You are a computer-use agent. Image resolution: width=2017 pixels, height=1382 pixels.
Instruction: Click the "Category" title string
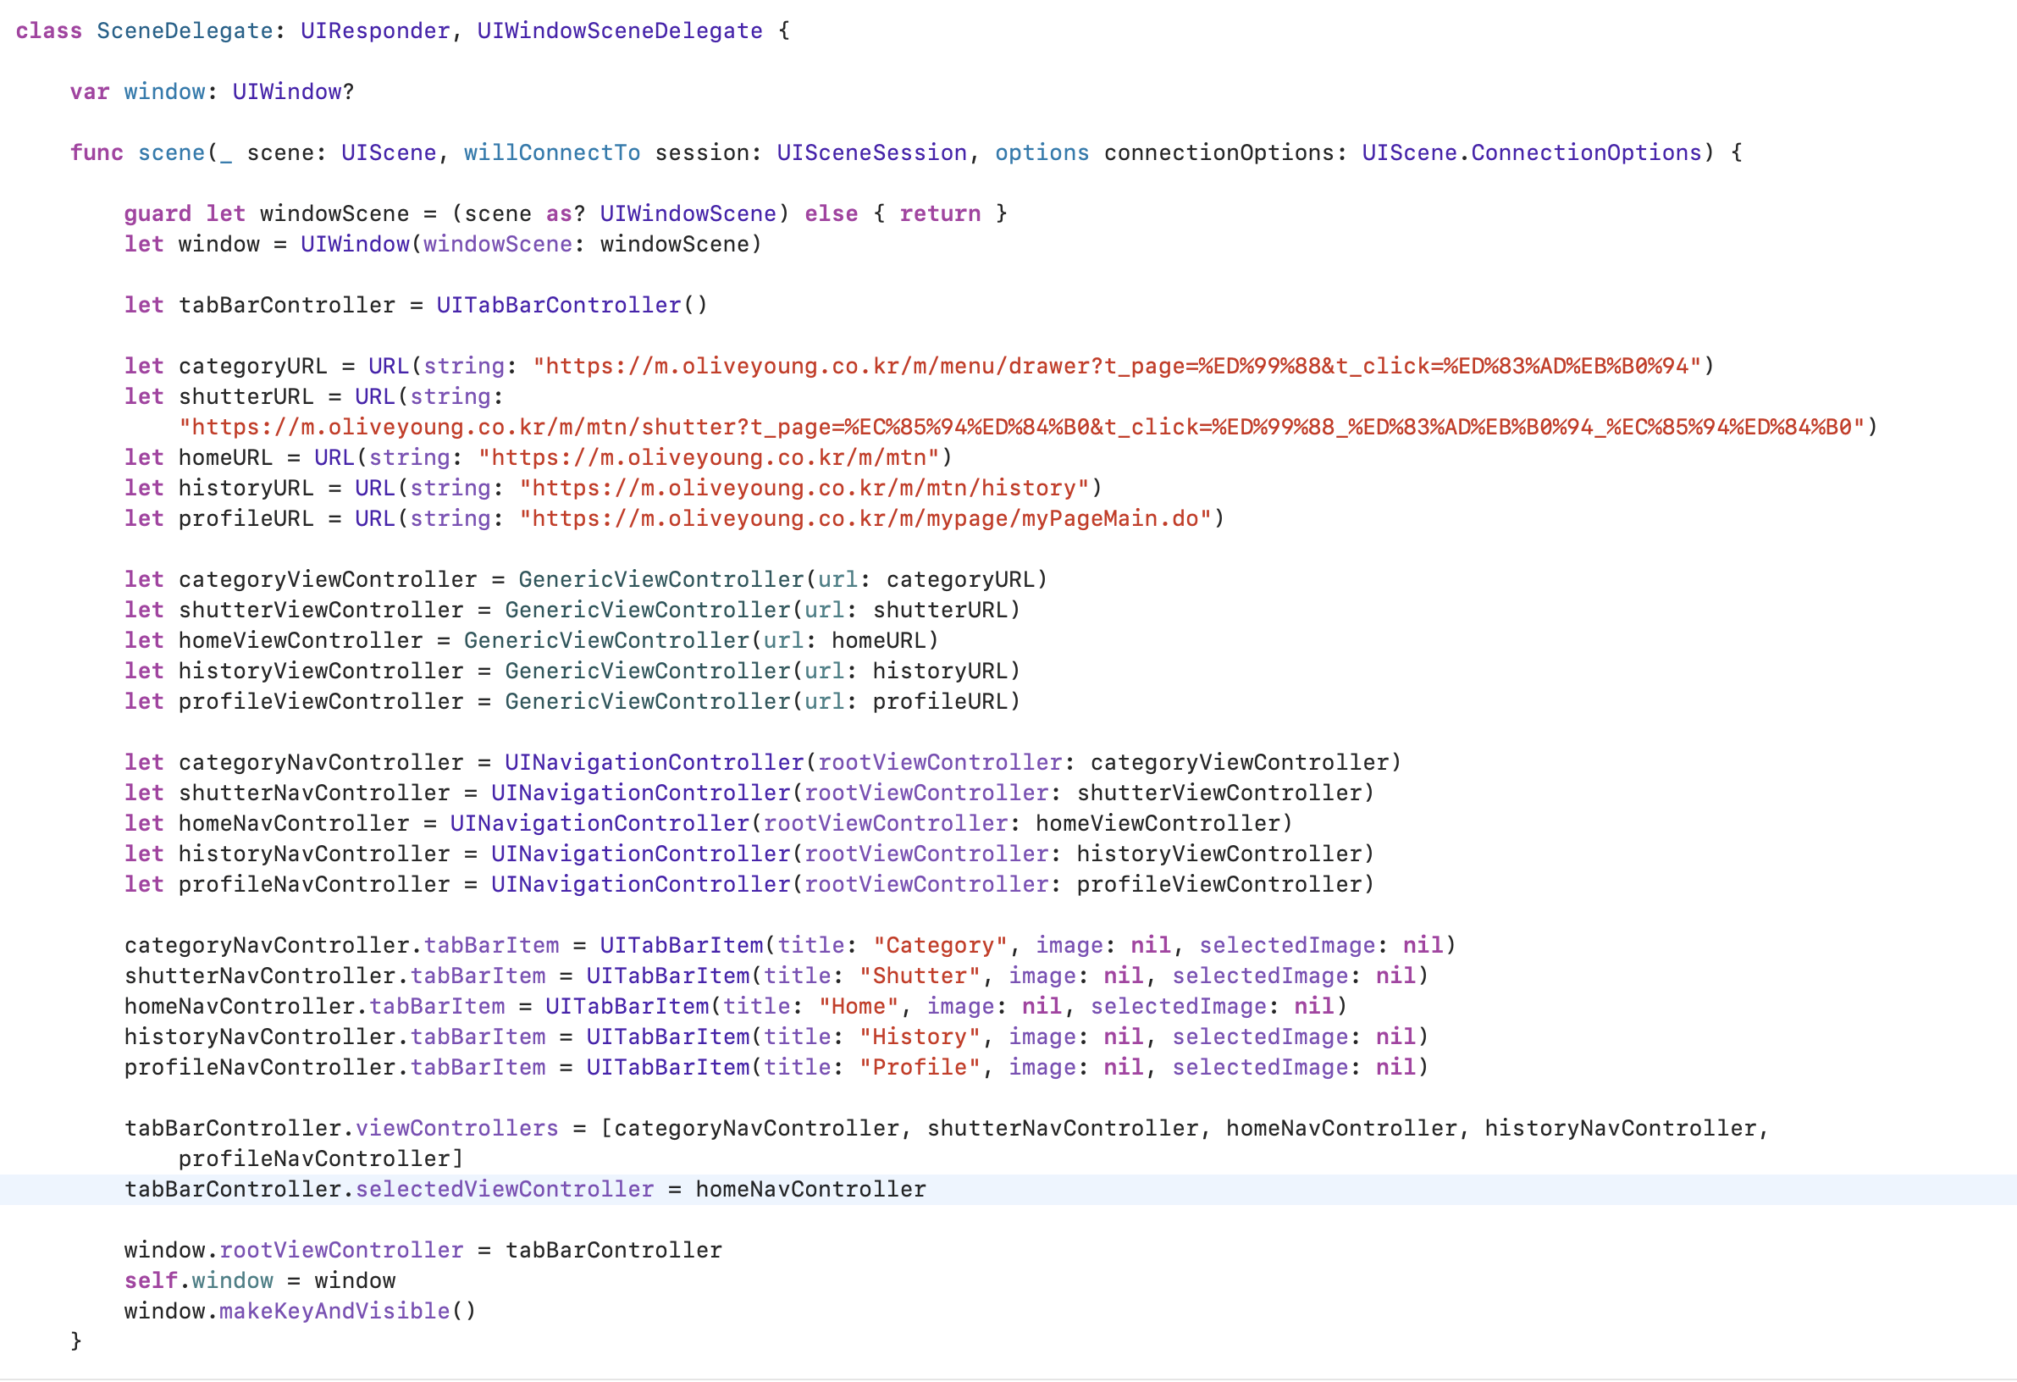pyautogui.click(x=940, y=945)
